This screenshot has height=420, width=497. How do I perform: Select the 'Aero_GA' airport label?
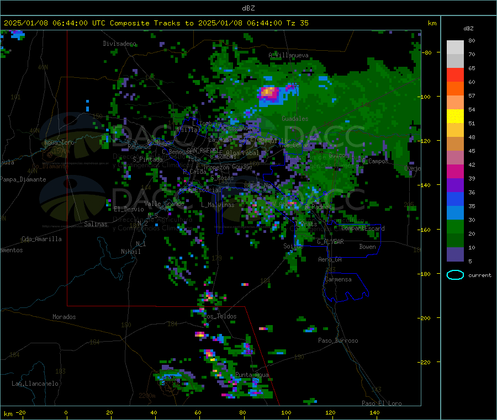(330, 259)
